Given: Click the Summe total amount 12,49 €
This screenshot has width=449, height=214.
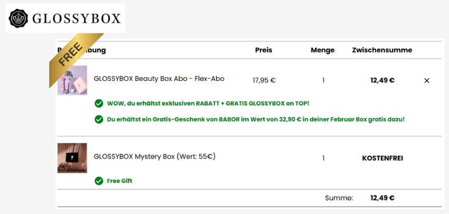Looking at the screenshot, I should tap(382, 198).
